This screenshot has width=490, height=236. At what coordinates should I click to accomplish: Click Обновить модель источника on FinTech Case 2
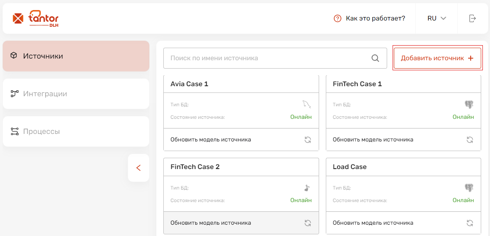tap(211, 223)
